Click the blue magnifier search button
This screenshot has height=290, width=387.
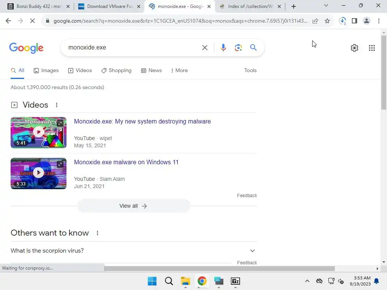(x=253, y=47)
